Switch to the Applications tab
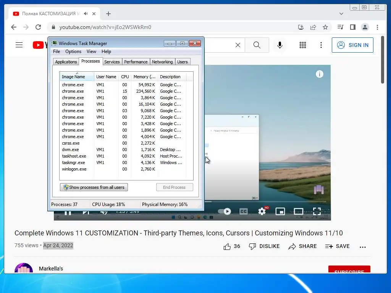The width and height of the screenshot is (391, 293). click(x=66, y=62)
